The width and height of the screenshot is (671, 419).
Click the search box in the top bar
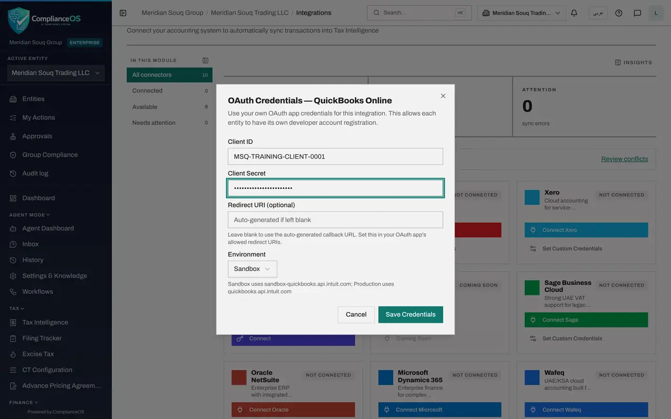[x=419, y=13]
